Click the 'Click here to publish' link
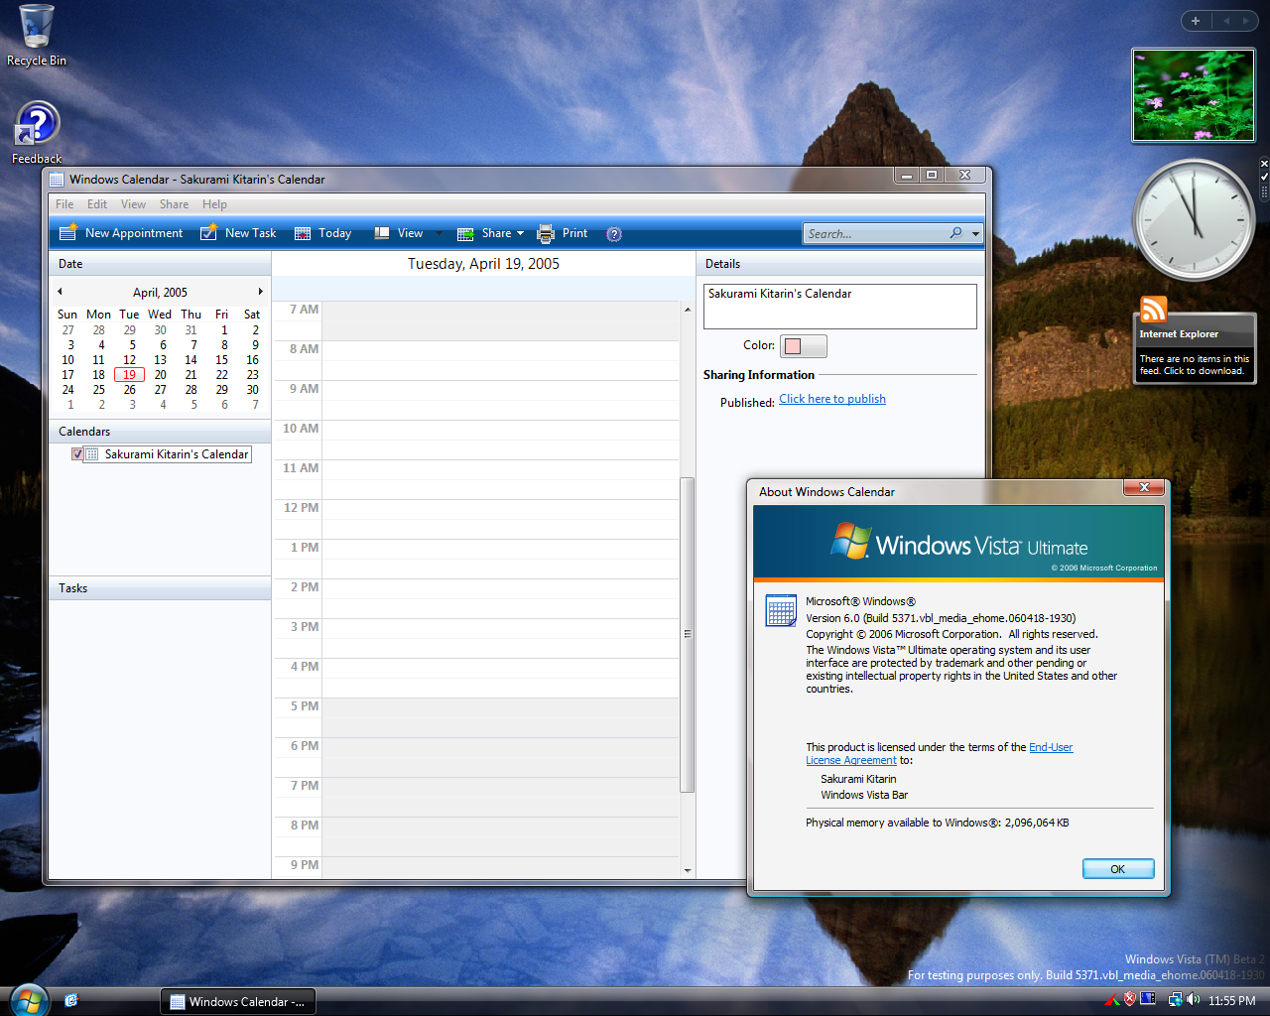Screen dimensions: 1270x1016 [832, 399]
